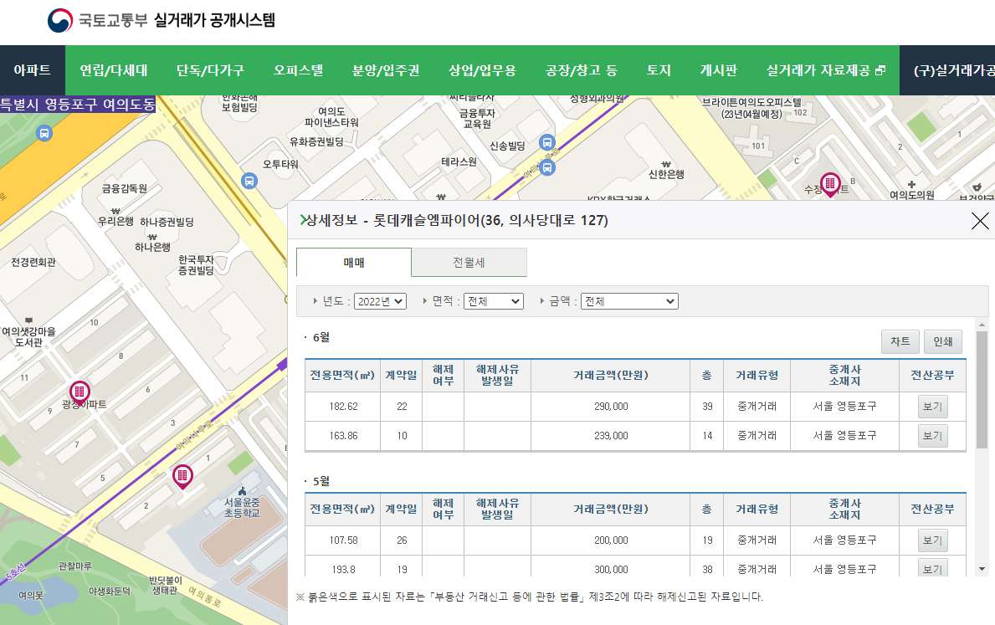This screenshot has height=625, width=995.
Task: Click bus stop icon below 테라스원
Action: [x=547, y=167]
